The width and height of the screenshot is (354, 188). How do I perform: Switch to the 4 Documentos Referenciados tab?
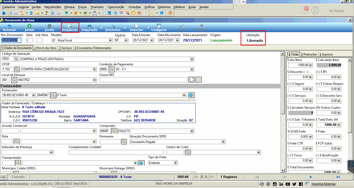point(93,48)
